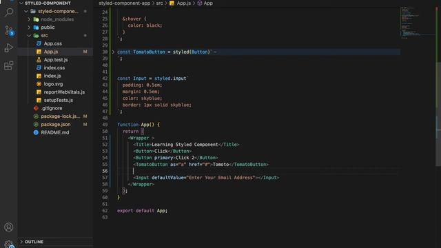Click 'export default App;' line

click(x=142, y=210)
